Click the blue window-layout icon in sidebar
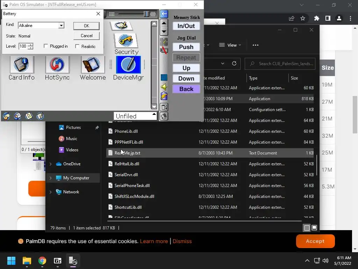The height and width of the screenshot is (269, 358). pyautogui.click(x=164, y=77)
